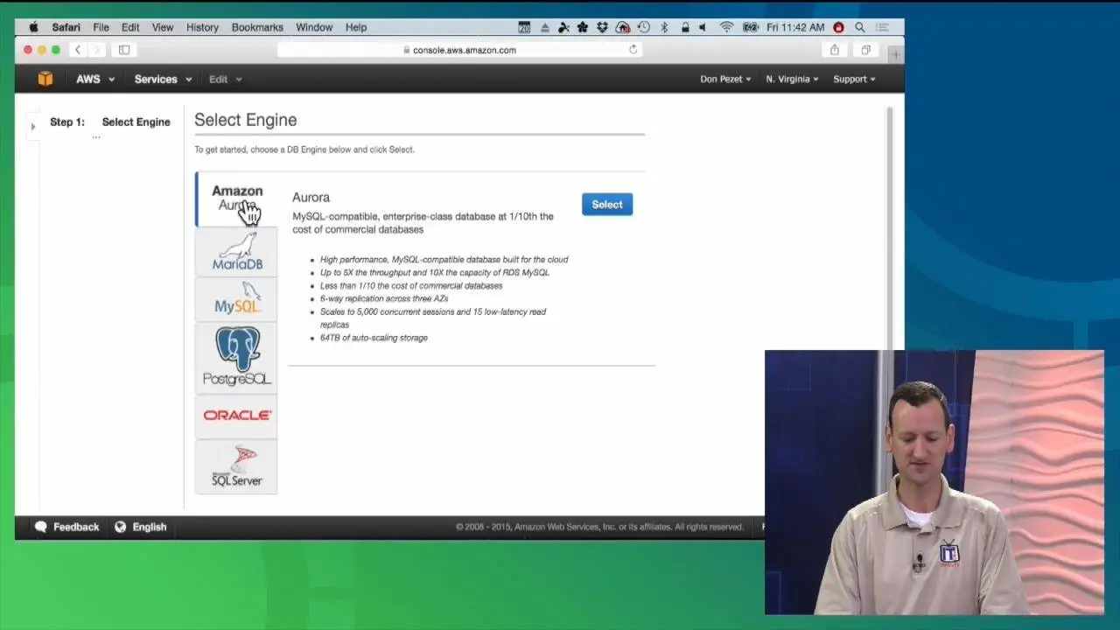Viewport: 1120px width, 630px height.
Task: Click the Select Engine step label
Action: click(x=136, y=122)
